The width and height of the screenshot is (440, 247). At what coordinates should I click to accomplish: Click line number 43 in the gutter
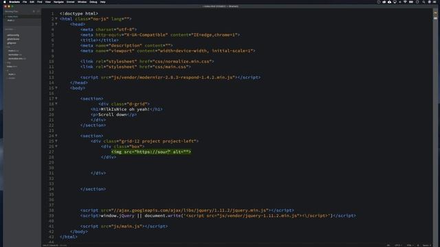(x=51, y=237)
